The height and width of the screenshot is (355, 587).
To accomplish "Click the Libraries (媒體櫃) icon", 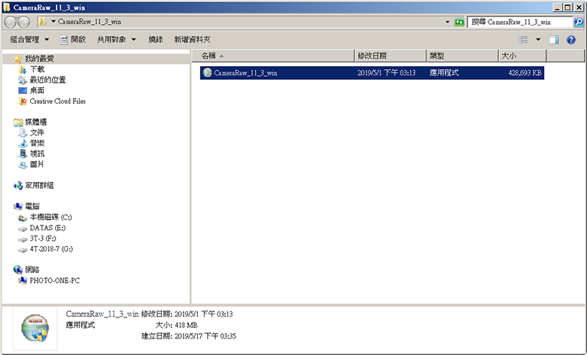I will click(x=18, y=122).
